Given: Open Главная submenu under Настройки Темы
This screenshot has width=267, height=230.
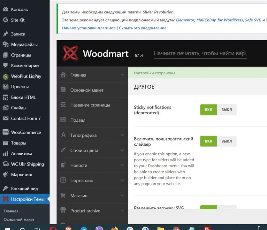Looking at the screenshot, I should 11,211.
